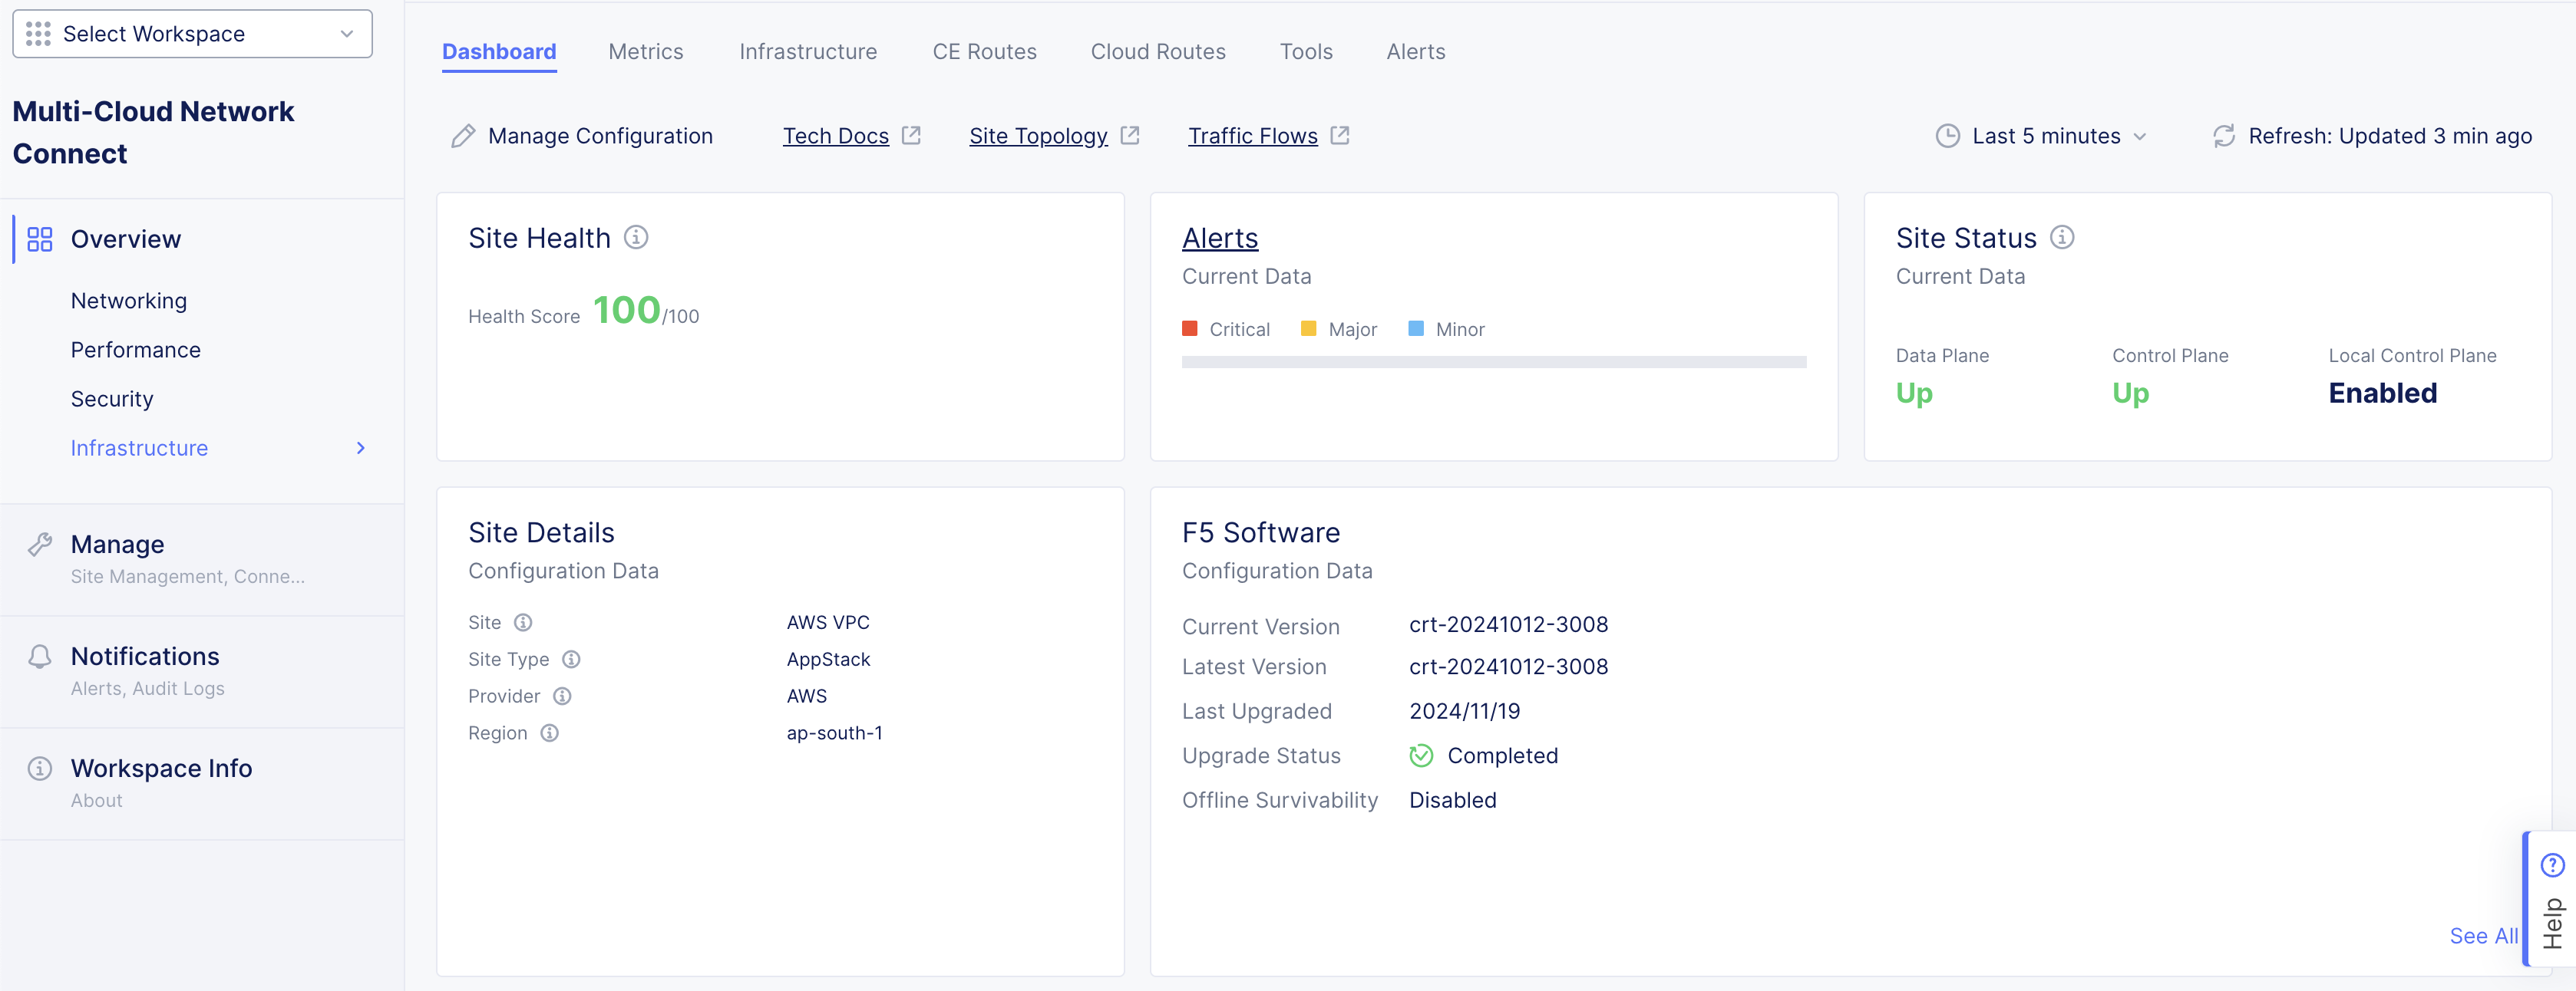Open the Select Workspace dropdown

[192, 34]
